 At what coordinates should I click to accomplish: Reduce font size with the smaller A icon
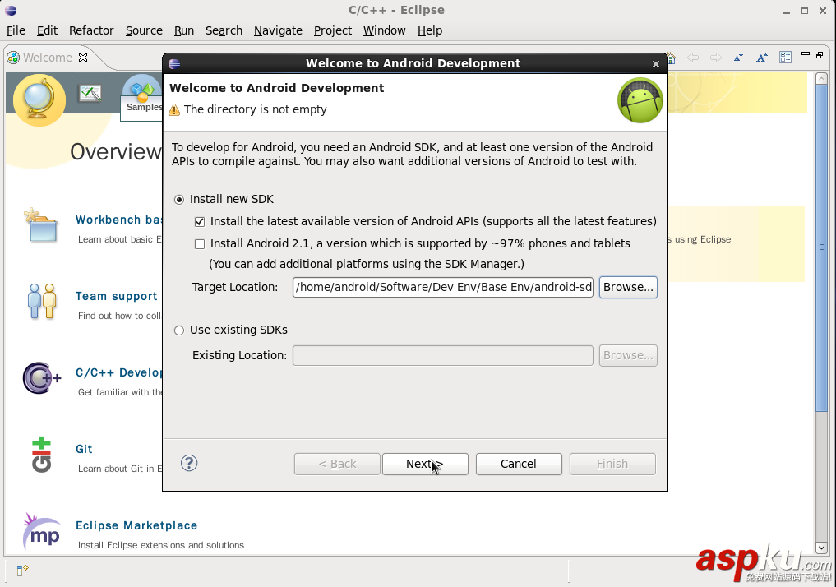(x=738, y=58)
